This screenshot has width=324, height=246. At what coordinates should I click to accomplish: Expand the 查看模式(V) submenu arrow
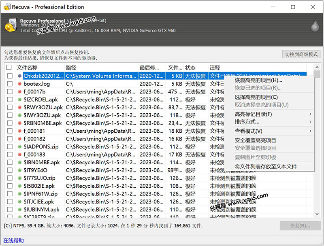point(310,131)
